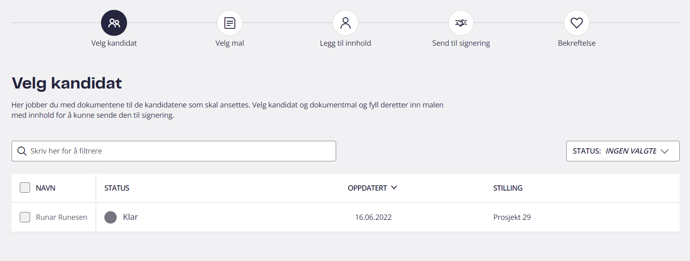The image size is (690, 261).
Task: Click the STILLING column header
Action: coord(508,188)
